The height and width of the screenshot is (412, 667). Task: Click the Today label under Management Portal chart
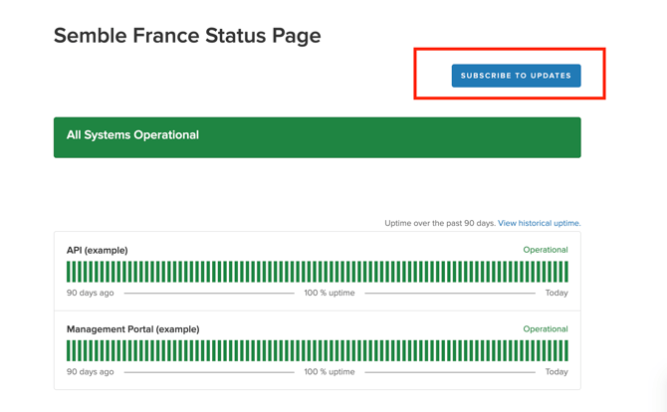click(556, 372)
